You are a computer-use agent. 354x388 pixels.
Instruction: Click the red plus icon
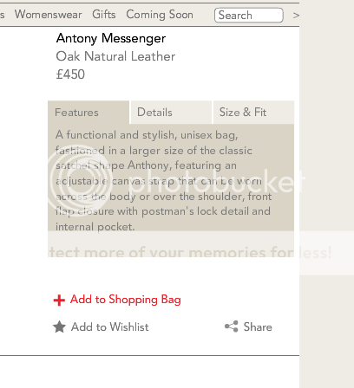click(59, 301)
